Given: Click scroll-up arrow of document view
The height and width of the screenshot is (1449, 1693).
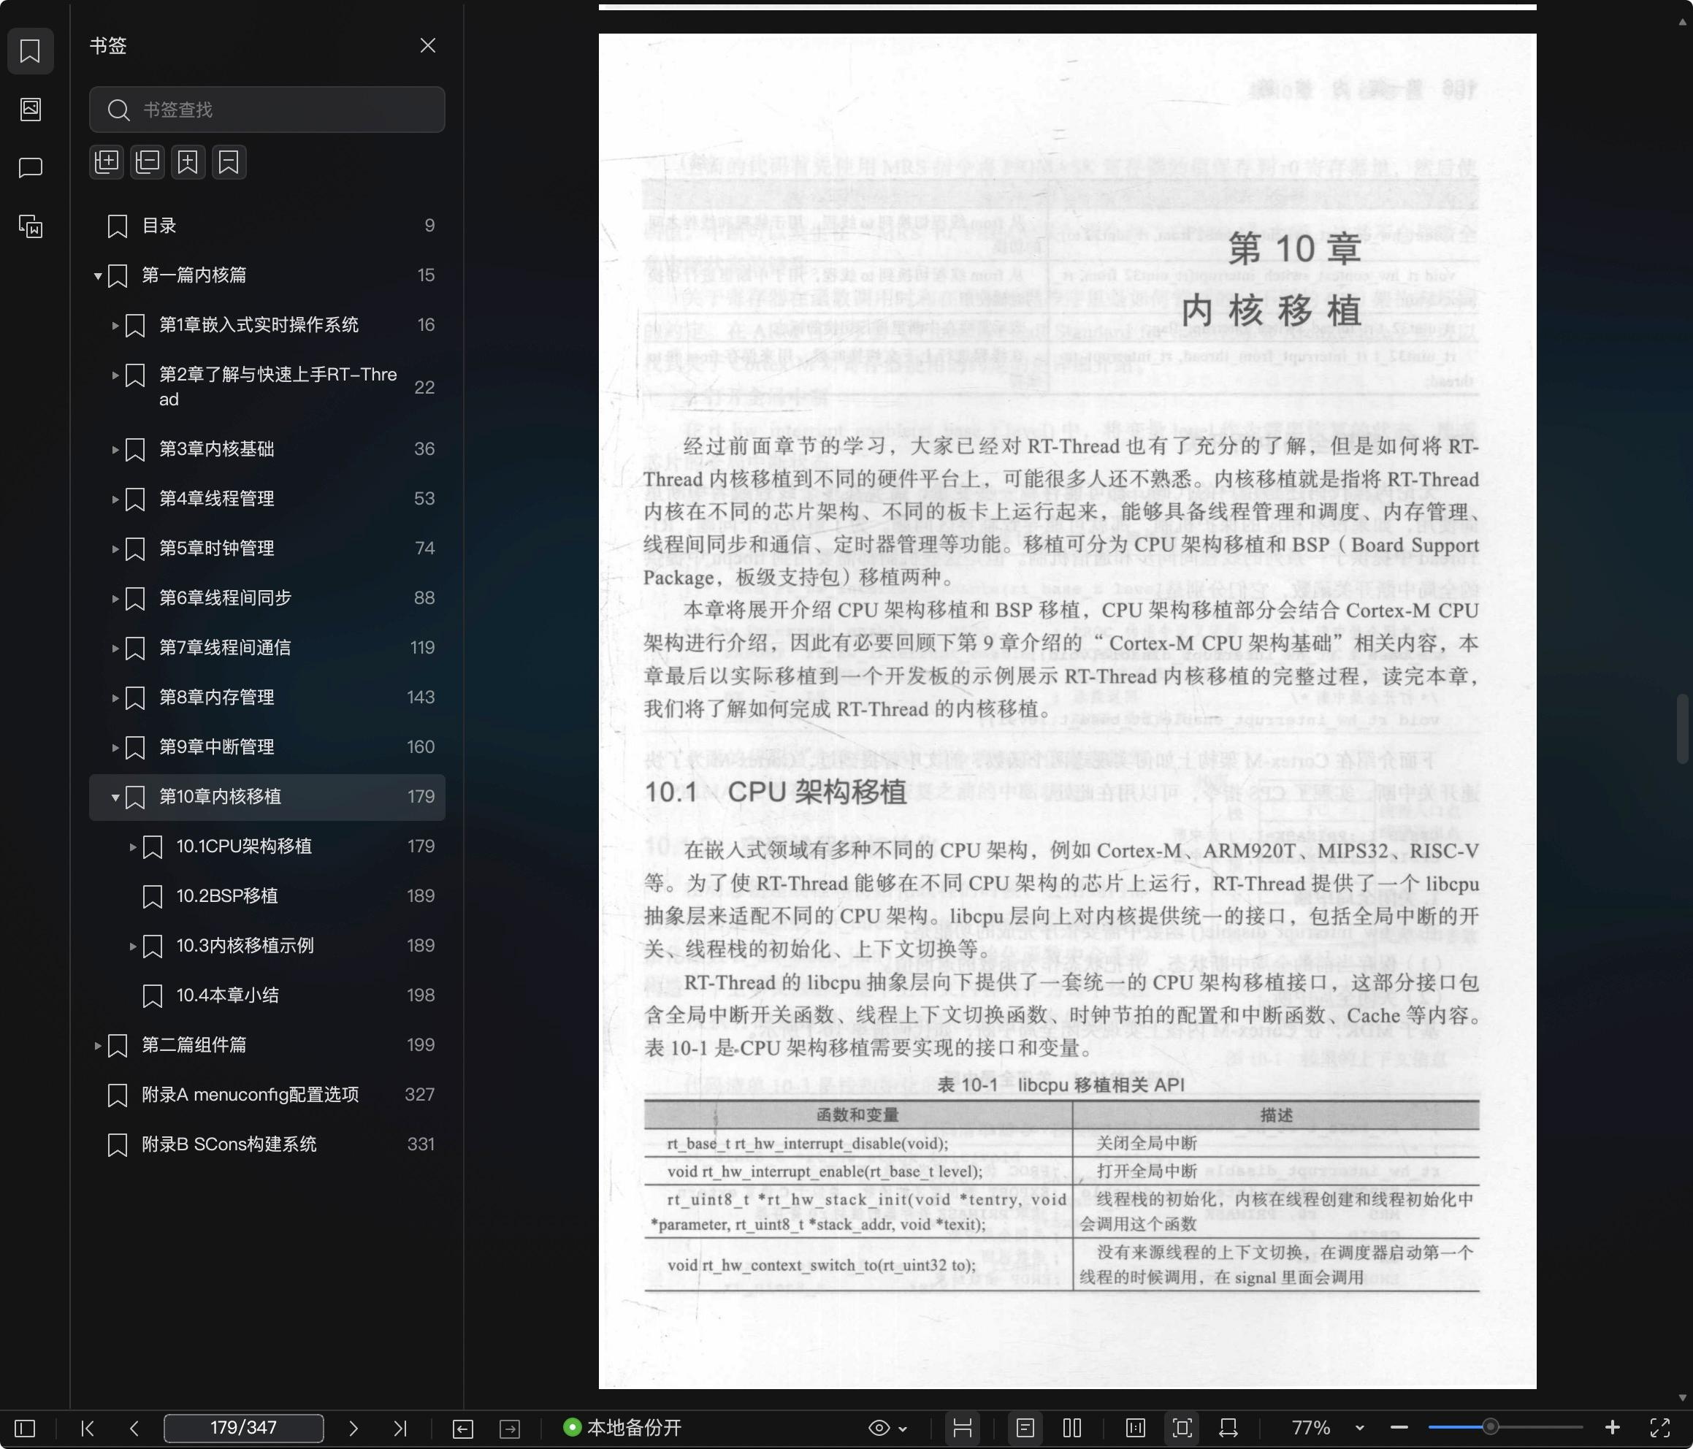Looking at the screenshot, I should click(1682, 23).
